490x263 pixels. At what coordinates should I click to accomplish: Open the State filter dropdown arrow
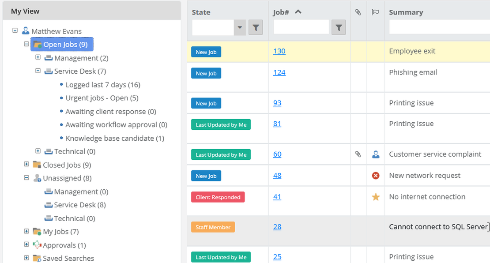click(x=240, y=27)
